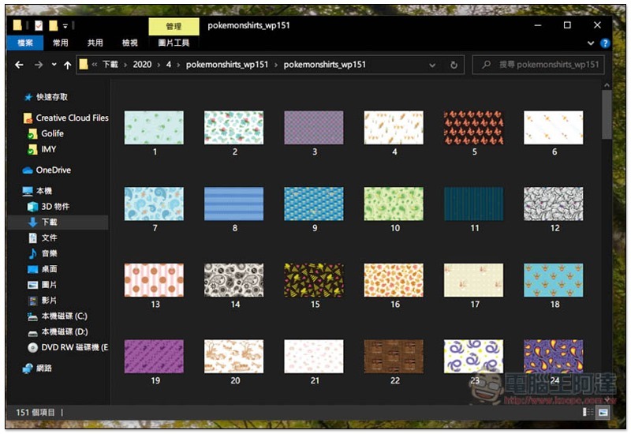631x434 pixels.
Task: Open the Help question mark icon
Action: tap(604, 43)
